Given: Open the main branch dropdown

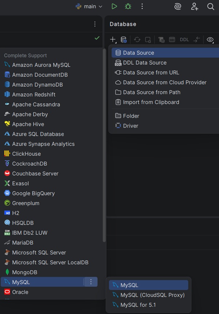Looking at the screenshot, I should coord(89,6).
